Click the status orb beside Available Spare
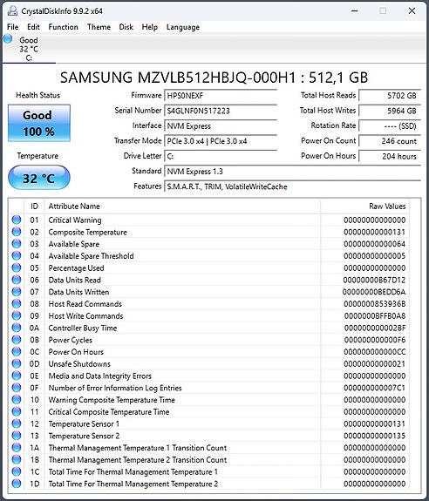429x501 pixels. (17, 244)
